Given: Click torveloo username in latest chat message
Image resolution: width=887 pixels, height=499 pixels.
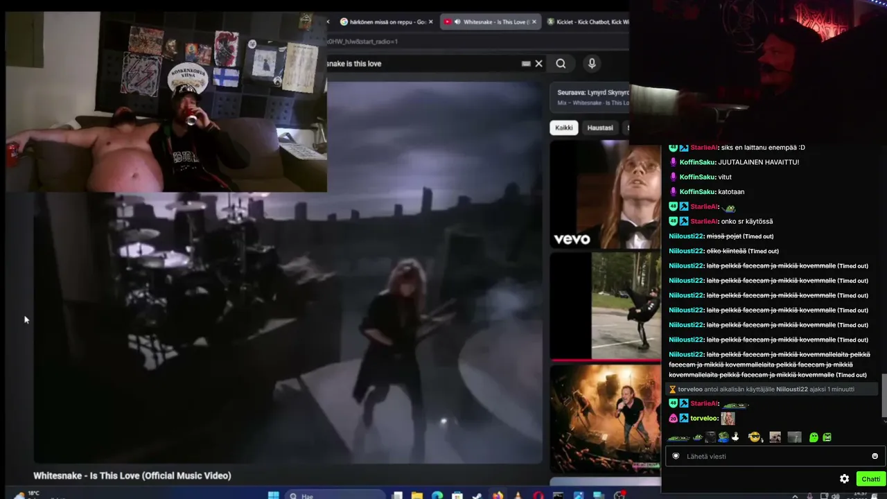Looking at the screenshot, I should coord(704,419).
